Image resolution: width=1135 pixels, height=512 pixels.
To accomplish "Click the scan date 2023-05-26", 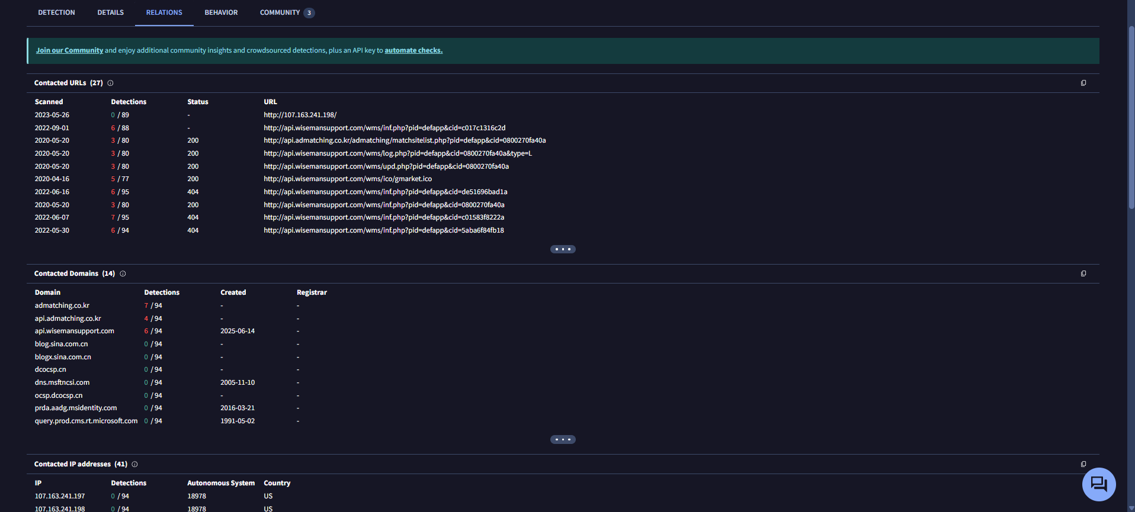I will (52, 115).
